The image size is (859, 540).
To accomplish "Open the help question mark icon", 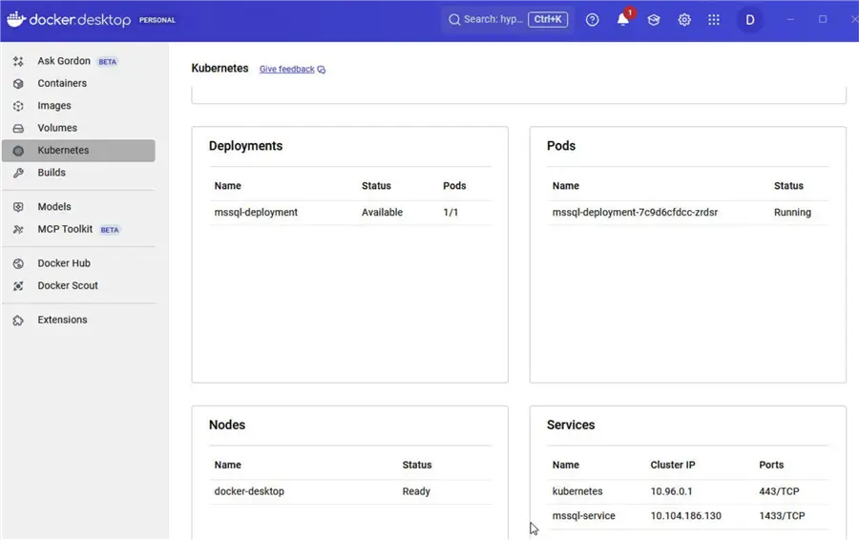I will (592, 20).
